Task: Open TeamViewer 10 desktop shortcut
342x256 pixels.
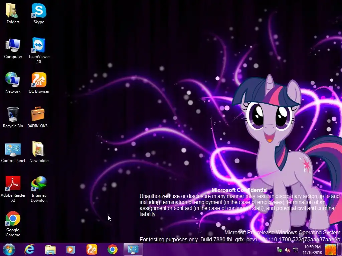Action: [x=39, y=50]
